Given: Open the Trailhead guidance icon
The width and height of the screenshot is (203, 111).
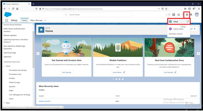Looking at the screenshot, I should (179, 14).
